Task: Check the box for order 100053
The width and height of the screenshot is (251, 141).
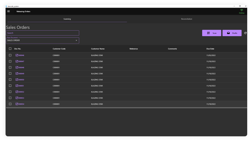Action: pyautogui.click(x=10, y=98)
